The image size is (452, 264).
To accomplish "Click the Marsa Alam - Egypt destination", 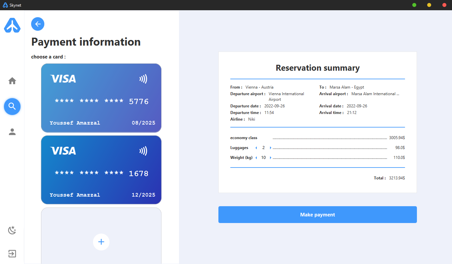I will pyautogui.click(x=347, y=87).
